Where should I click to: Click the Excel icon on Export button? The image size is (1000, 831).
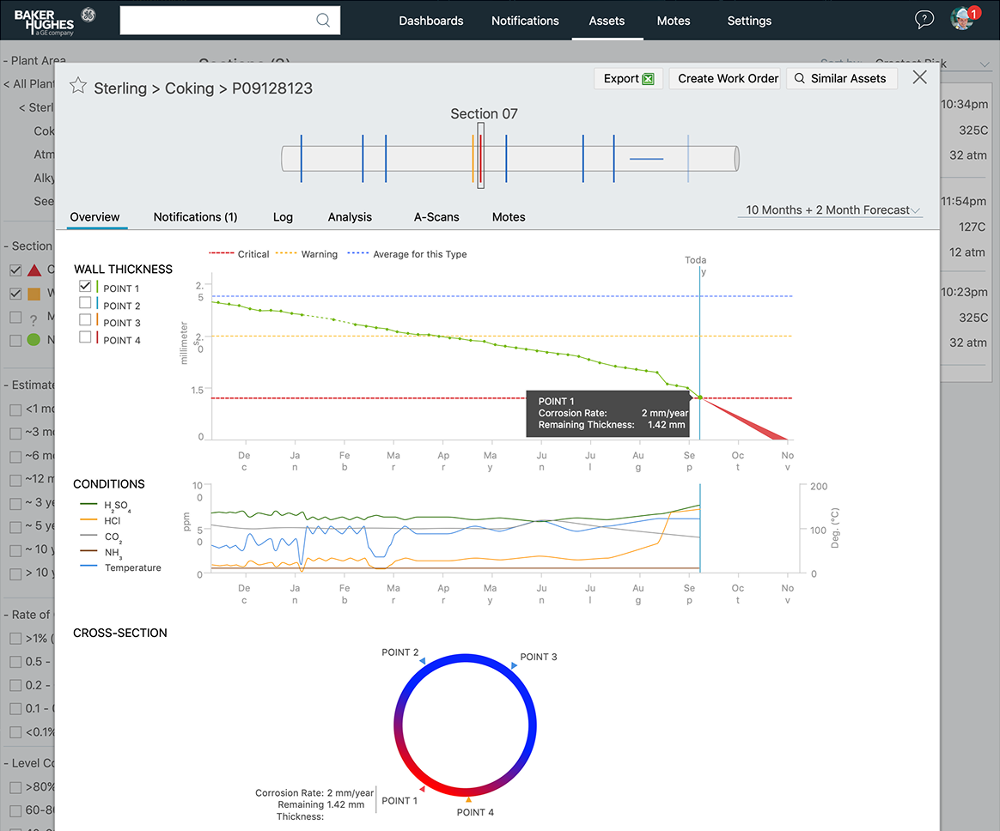(648, 79)
